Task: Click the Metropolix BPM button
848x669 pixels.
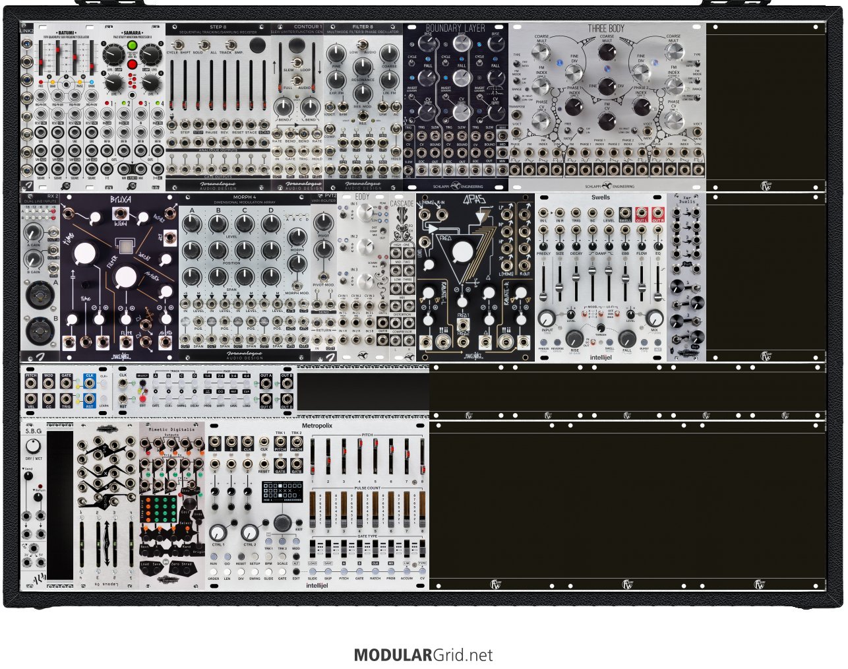Action: (268, 557)
